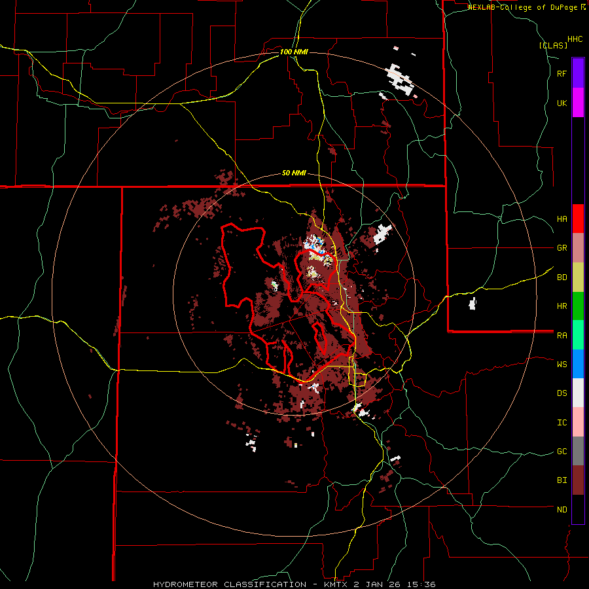The image size is (589, 589).
Task: Click the ND legend label
Action: [562, 510]
